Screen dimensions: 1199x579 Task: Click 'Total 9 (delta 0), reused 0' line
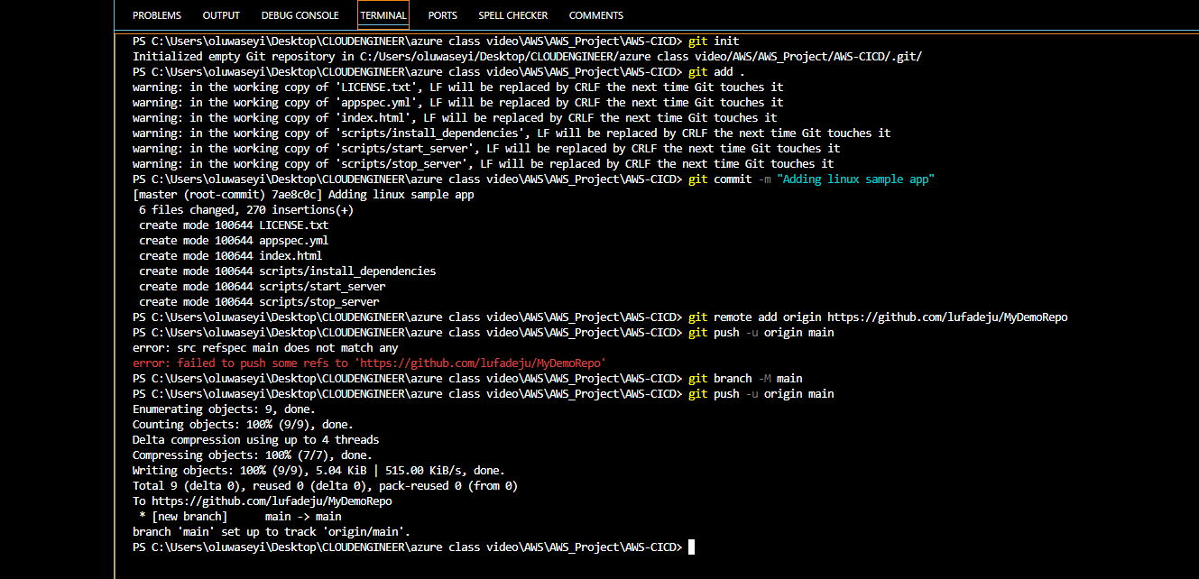(x=325, y=486)
